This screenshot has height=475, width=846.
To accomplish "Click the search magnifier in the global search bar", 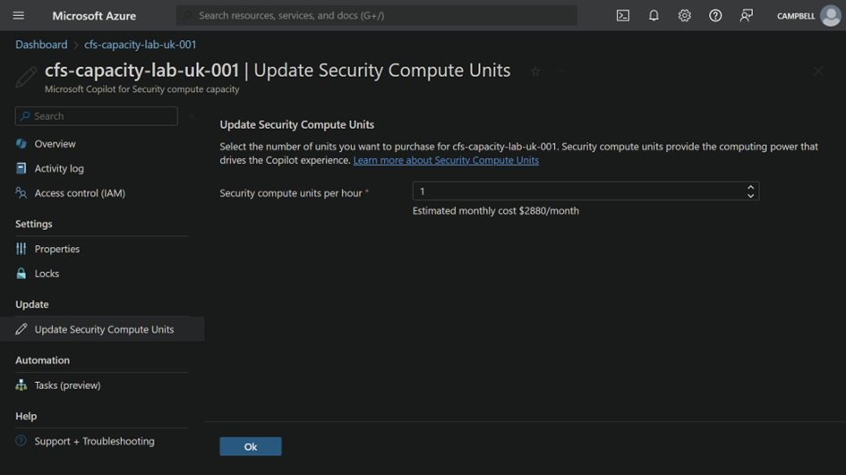I will point(187,15).
